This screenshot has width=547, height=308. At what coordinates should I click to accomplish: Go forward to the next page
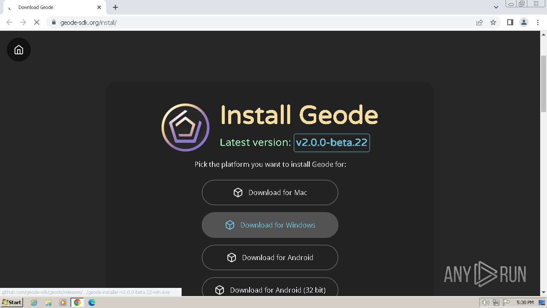23,22
